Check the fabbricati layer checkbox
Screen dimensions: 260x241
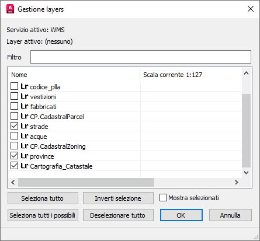(14, 106)
